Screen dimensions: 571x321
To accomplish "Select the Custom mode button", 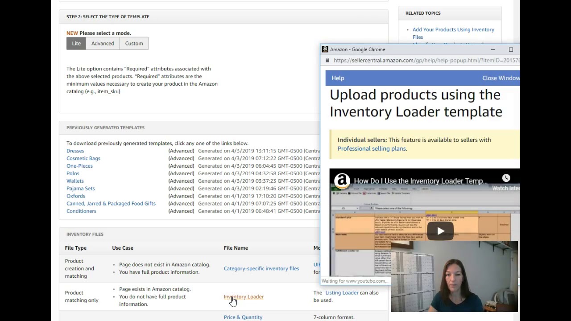I will [134, 43].
